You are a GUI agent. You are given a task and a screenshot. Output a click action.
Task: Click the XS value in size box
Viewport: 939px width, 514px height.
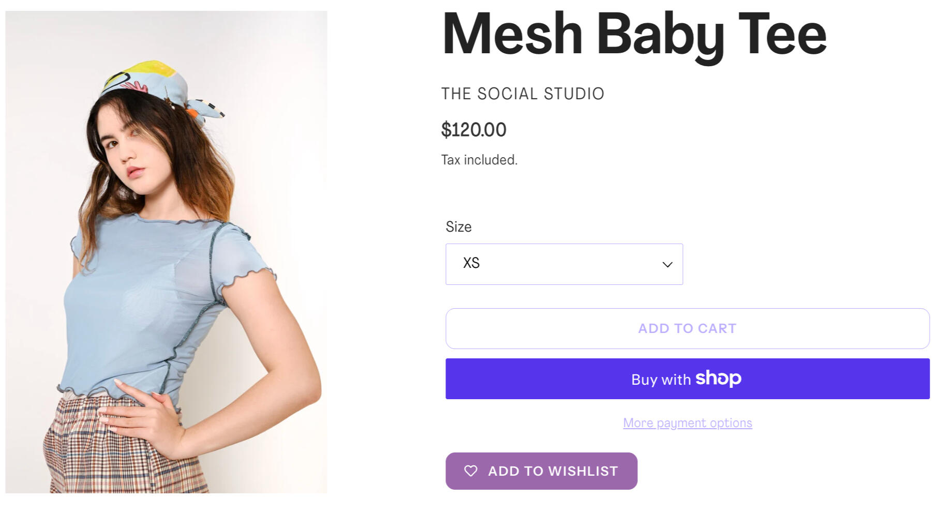point(471,263)
